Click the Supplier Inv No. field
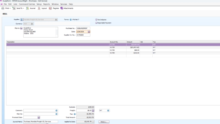220x124 pixels. pos(83,35)
